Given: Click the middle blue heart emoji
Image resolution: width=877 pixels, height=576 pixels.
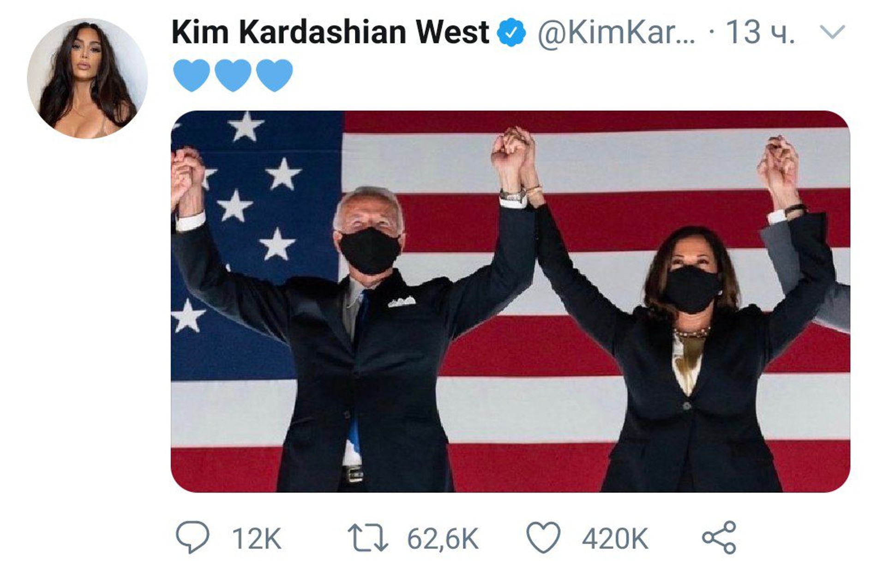Looking at the screenshot, I should pyautogui.click(x=233, y=75).
